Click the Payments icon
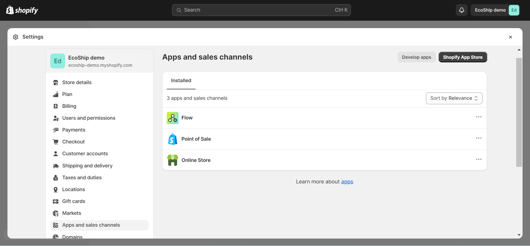 click(55, 130)
